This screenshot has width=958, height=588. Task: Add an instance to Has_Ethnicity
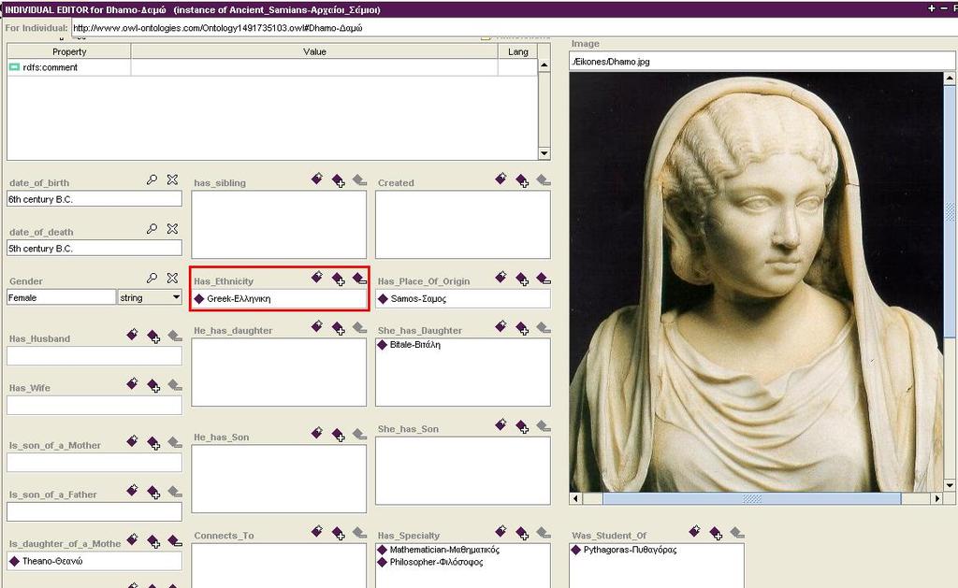pos(338,279)
